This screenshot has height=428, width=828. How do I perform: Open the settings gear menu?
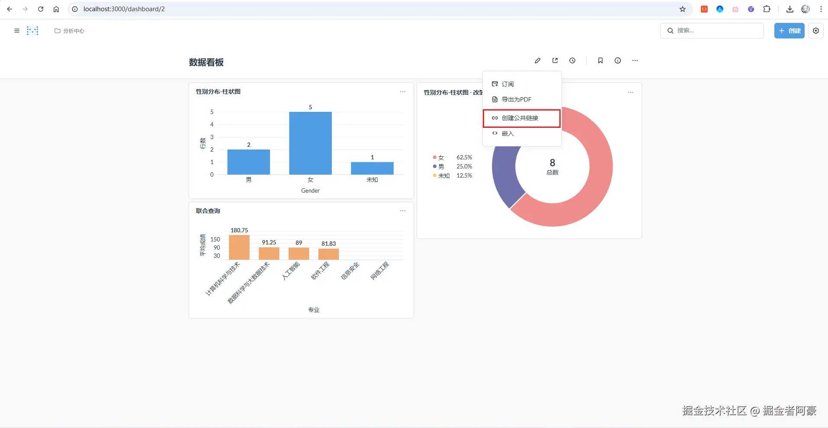(816, 31)
